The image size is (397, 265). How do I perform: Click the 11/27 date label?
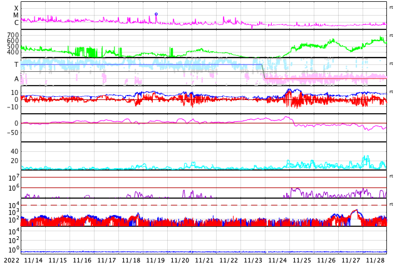pos(351,260)
